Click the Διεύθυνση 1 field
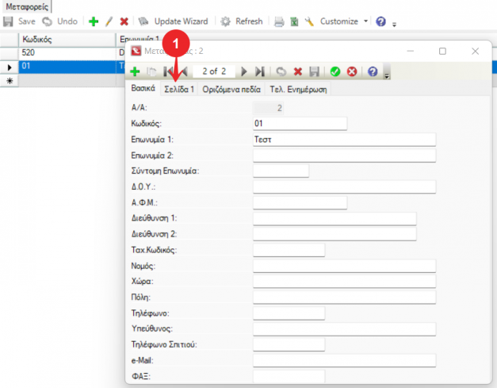The width and height of the screenshot is (497, 388). tap(335, 218)
